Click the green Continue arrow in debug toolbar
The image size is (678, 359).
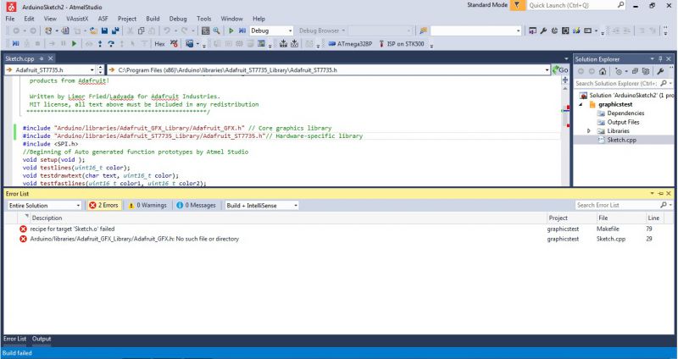click(x=75, y=44)
